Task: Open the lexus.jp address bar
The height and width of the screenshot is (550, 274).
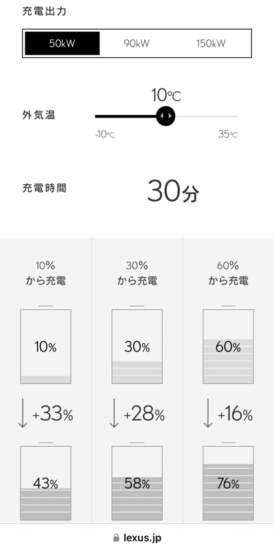Action: [x=137, y=538]
